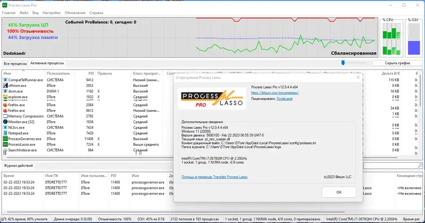Select the SearchIndexer.exe icon
The height and width of the screenshot is (223, 425).
point(5,151)
